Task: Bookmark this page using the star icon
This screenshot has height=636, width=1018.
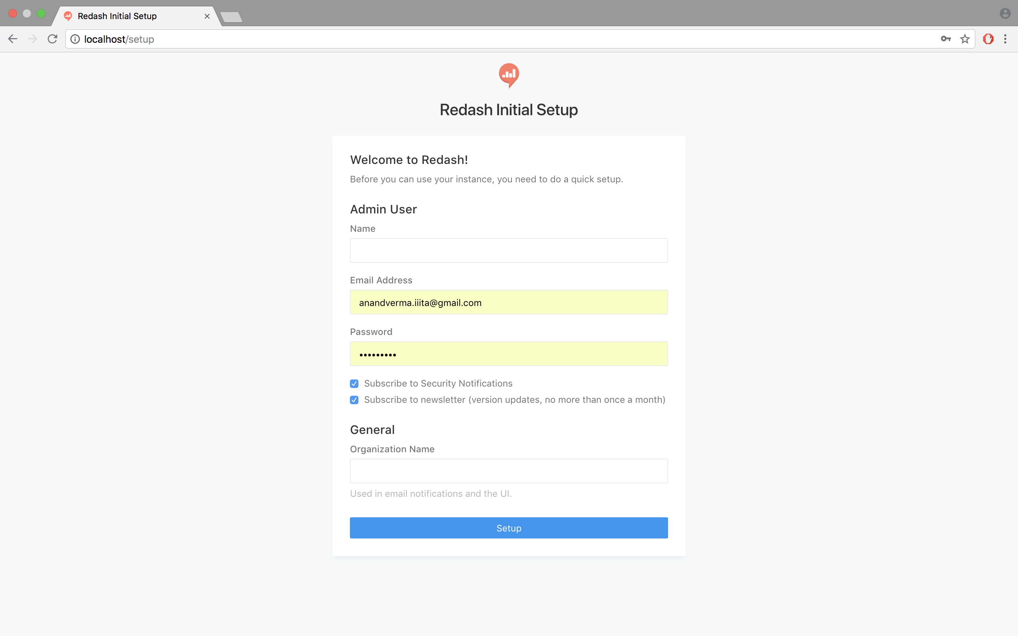Action: click(x=964, y=39)
